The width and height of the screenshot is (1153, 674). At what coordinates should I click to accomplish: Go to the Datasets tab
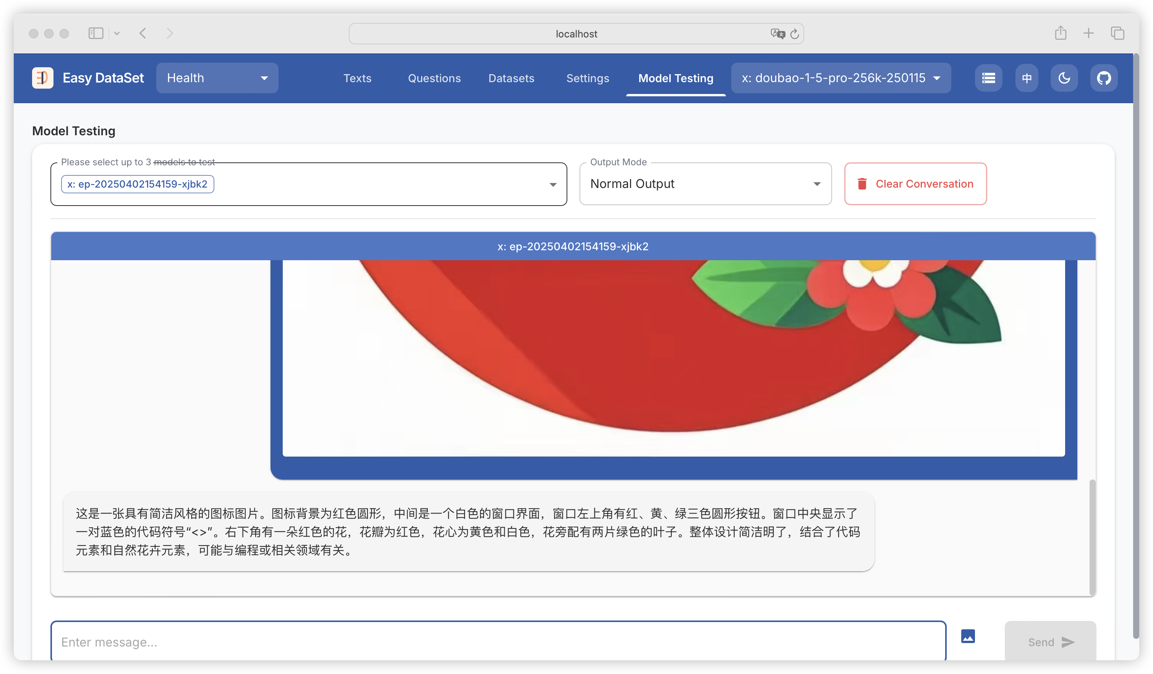tap(511, 78)
